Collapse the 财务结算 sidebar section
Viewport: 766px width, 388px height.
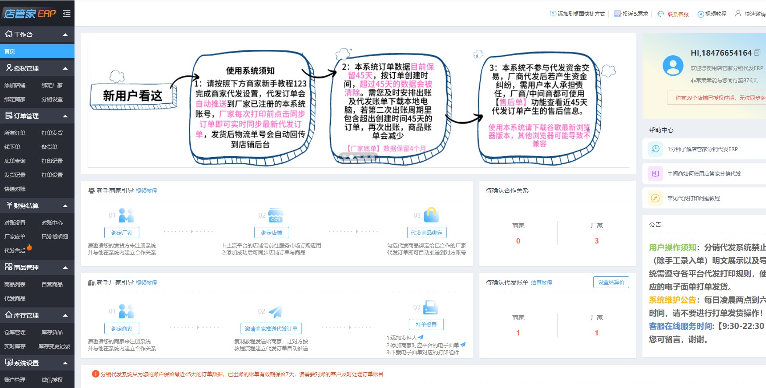pyautogui.click(x=65, y=206)
